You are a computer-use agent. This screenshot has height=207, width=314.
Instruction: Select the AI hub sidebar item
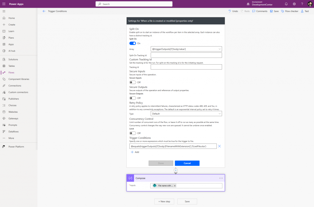point(12,51)
